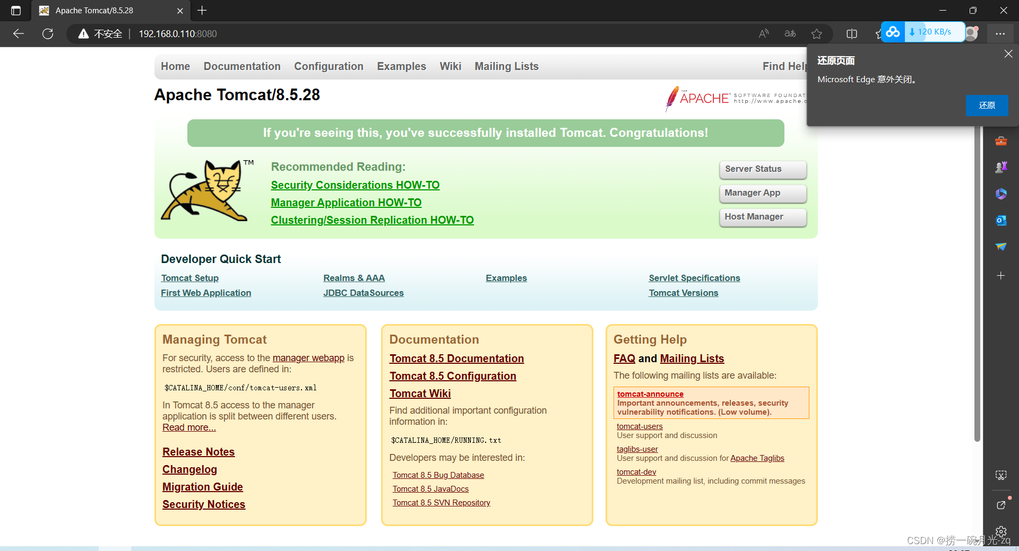This screenshot has width=1019, height=551.
Task: Click the Manager App button
Action: [x=763, y=193]
